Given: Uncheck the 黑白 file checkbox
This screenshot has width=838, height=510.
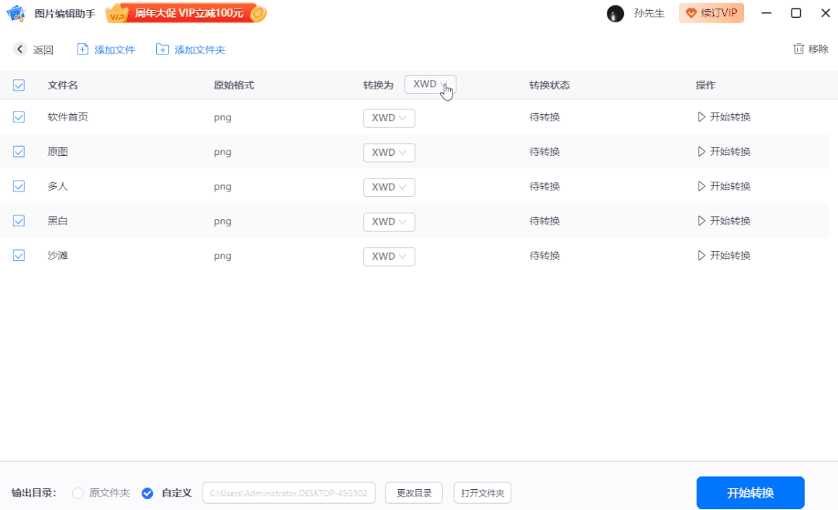Looking at the screenshot, I should (x=19, y=221).
